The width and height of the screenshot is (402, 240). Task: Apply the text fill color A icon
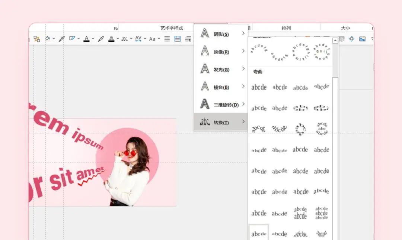click(87, 39)
